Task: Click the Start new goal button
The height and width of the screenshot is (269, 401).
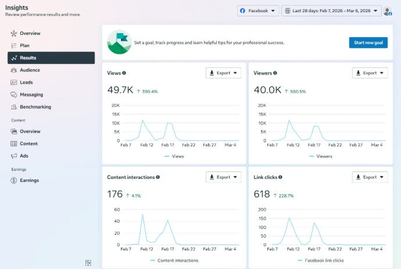Action: pyautogui.click(x=368, y=42)
